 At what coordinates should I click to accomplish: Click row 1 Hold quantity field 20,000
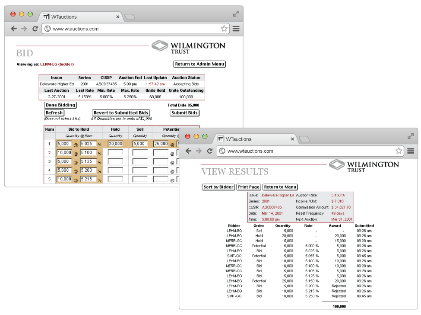coord(115,144)
